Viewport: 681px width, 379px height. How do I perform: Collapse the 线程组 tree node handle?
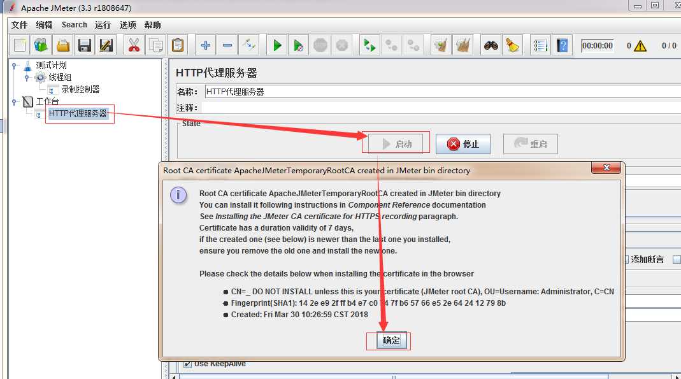[x=27, y=78]
